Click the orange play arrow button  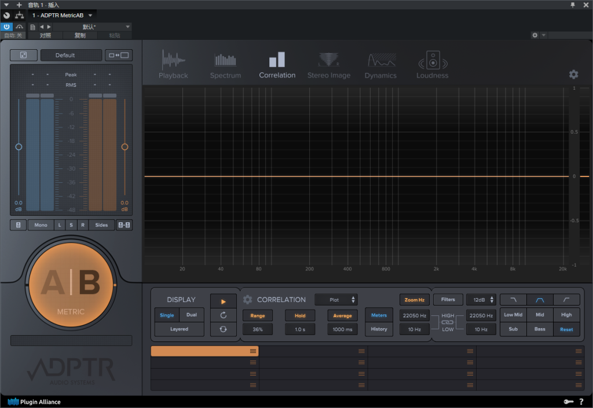point(224,302)
